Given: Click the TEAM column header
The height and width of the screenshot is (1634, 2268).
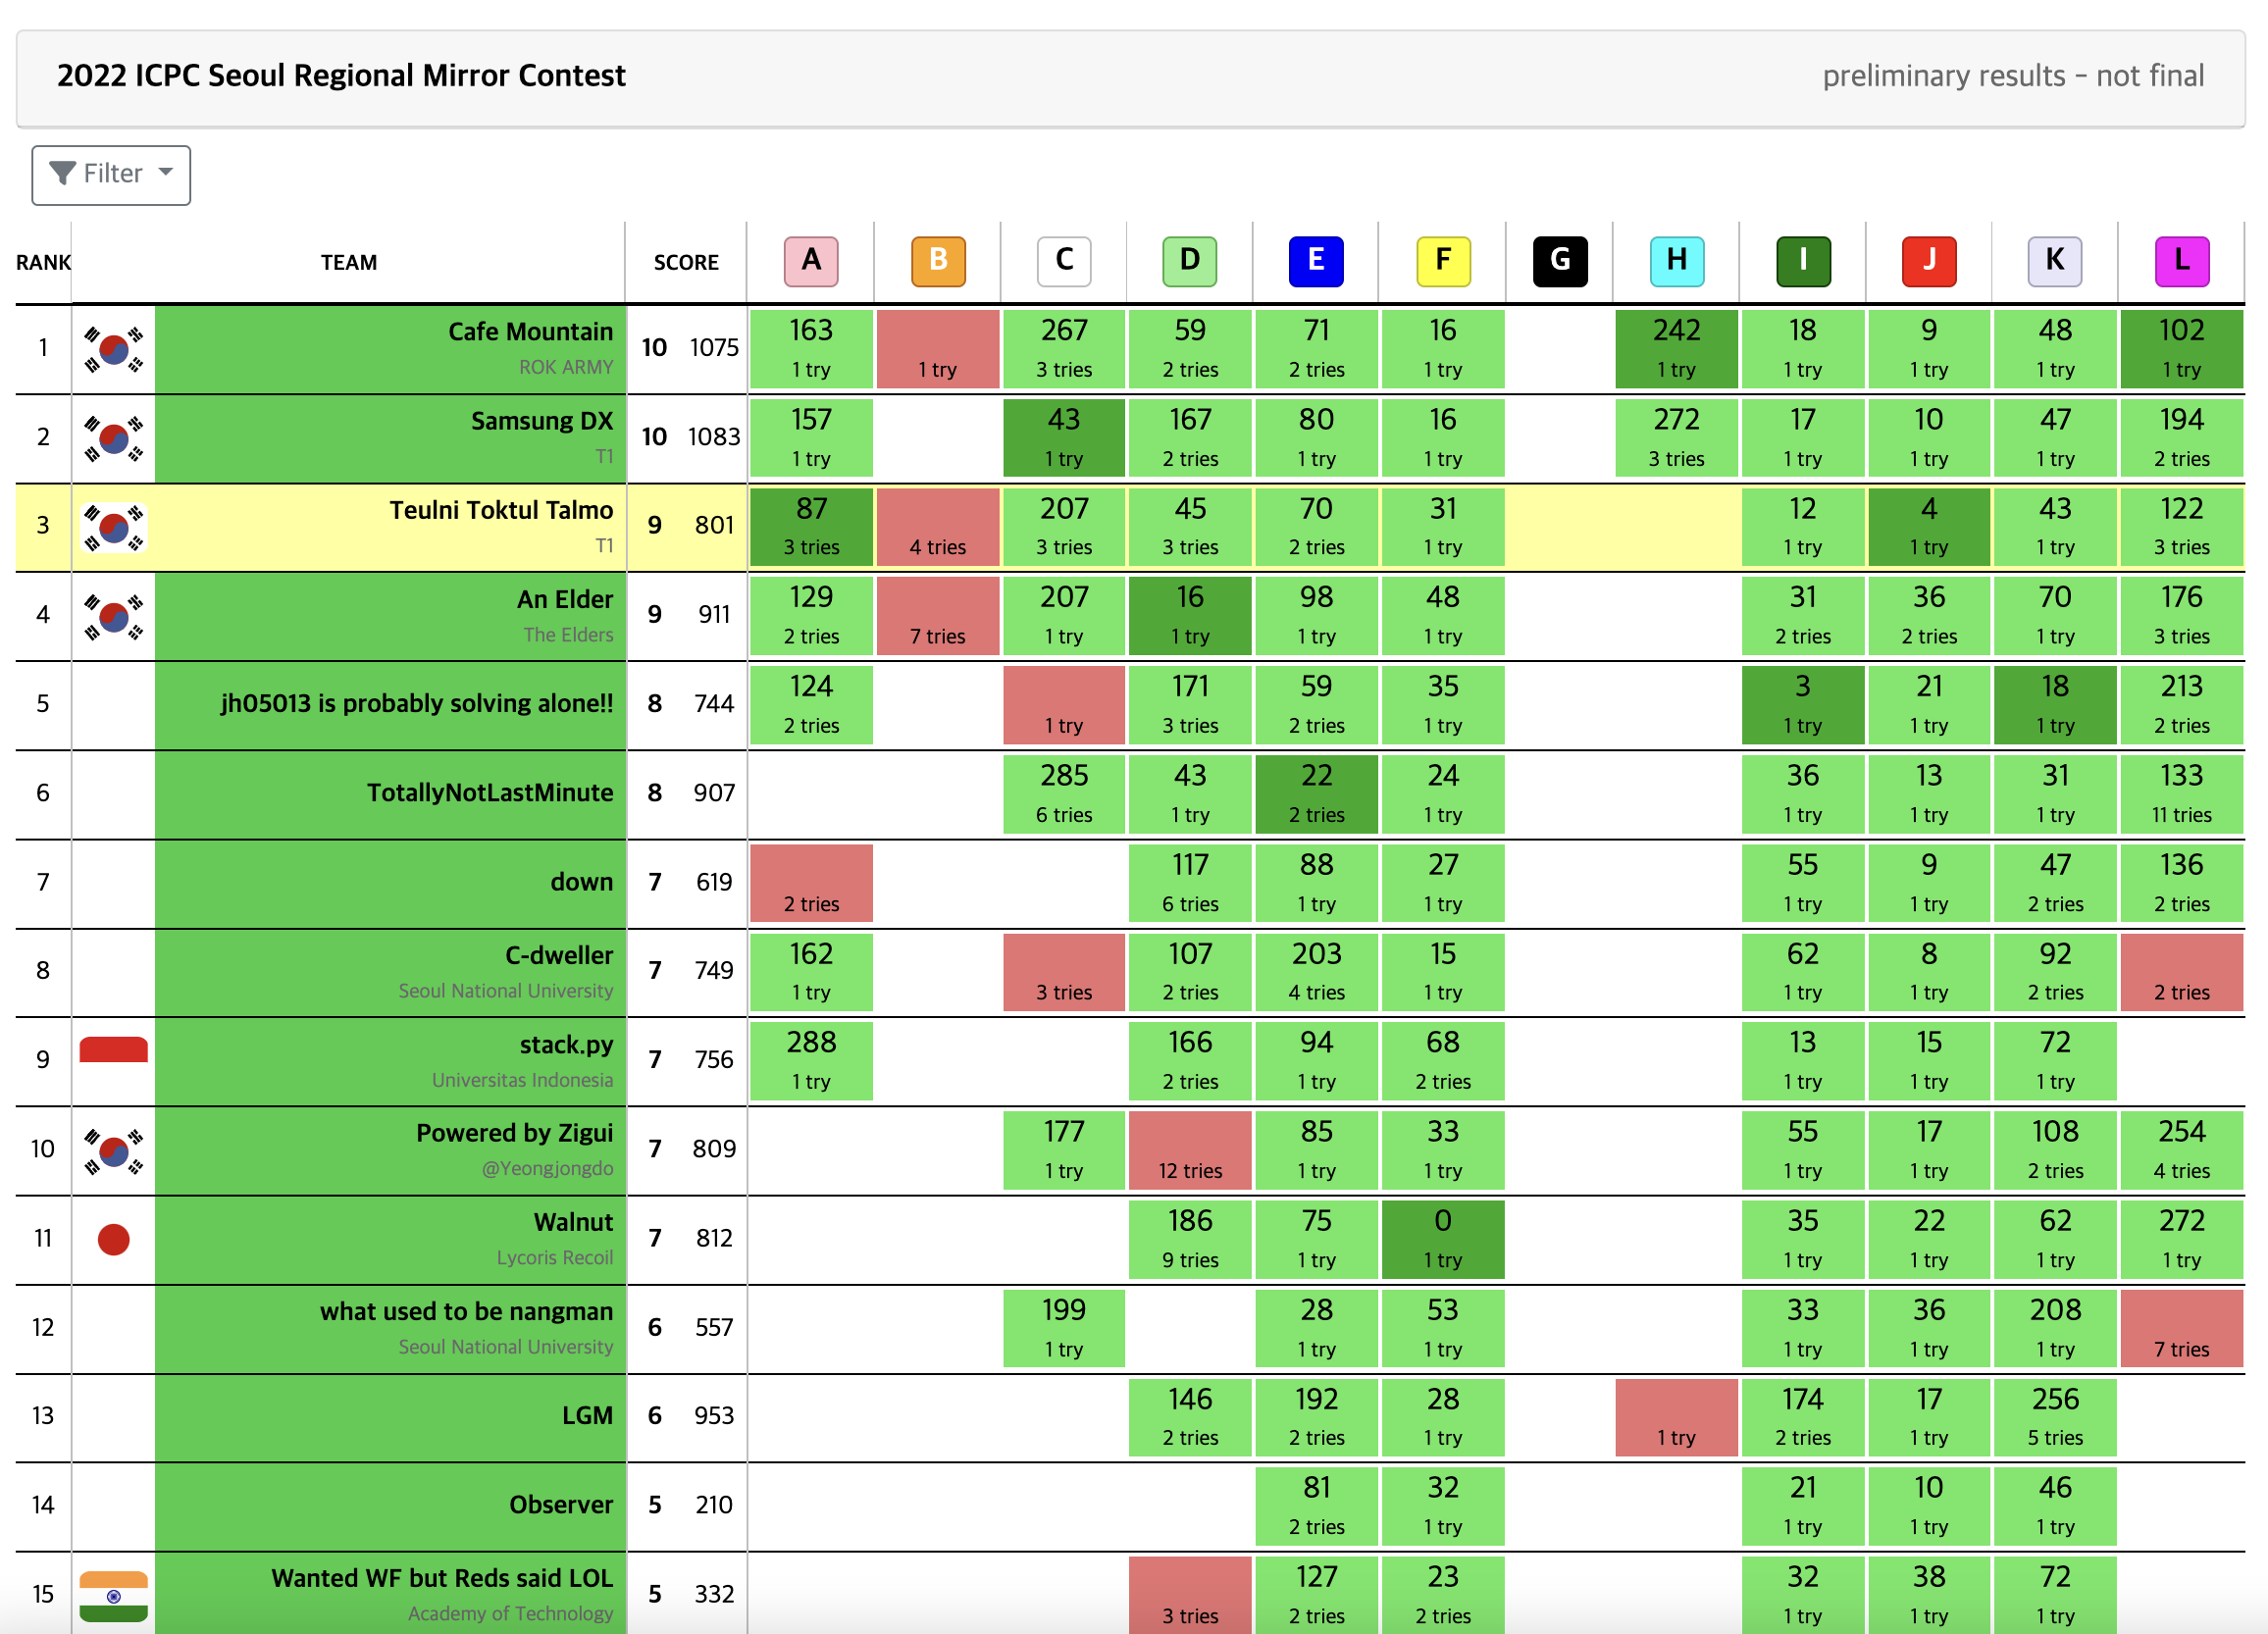Looking at the screenshot, I should (x=348, y=262).
